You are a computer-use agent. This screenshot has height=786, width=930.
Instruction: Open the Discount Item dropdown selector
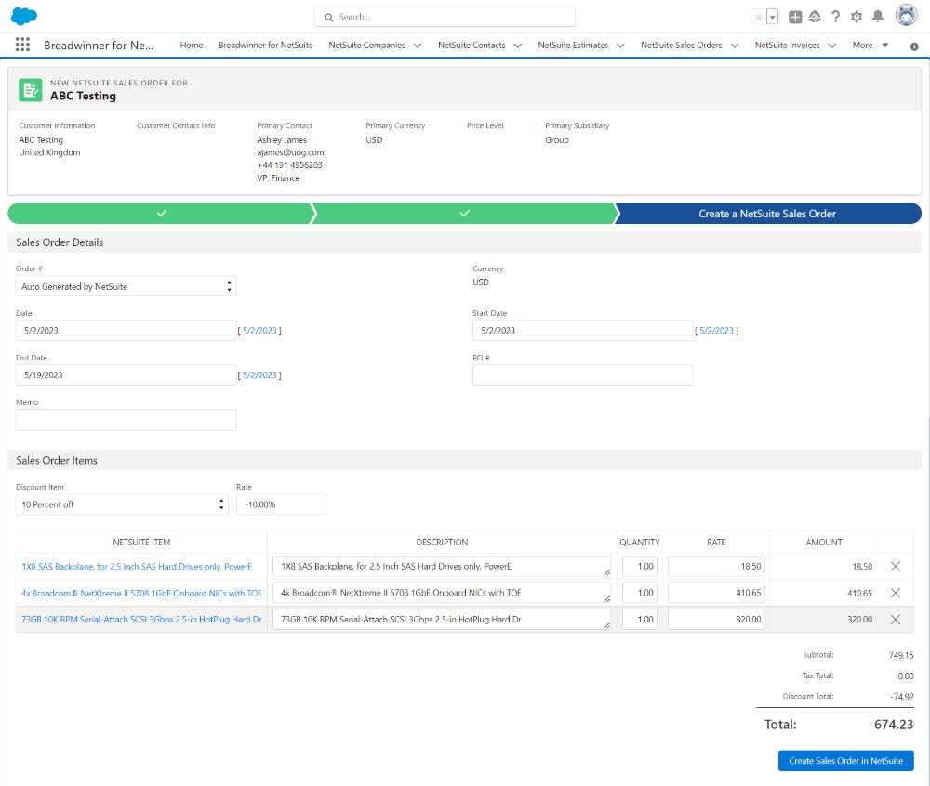[220, 504]
